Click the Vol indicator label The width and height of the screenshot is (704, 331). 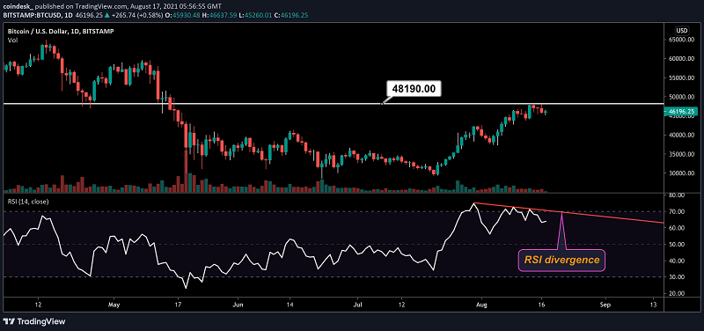pyautogui.click(x=11, y=40)
